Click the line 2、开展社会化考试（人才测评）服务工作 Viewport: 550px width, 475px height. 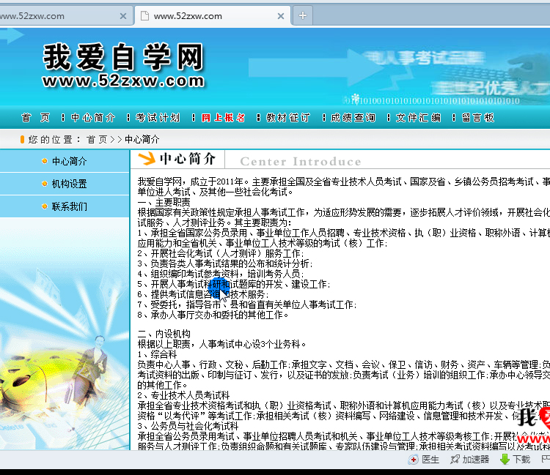pyautogui.click(x=221, y=253)
